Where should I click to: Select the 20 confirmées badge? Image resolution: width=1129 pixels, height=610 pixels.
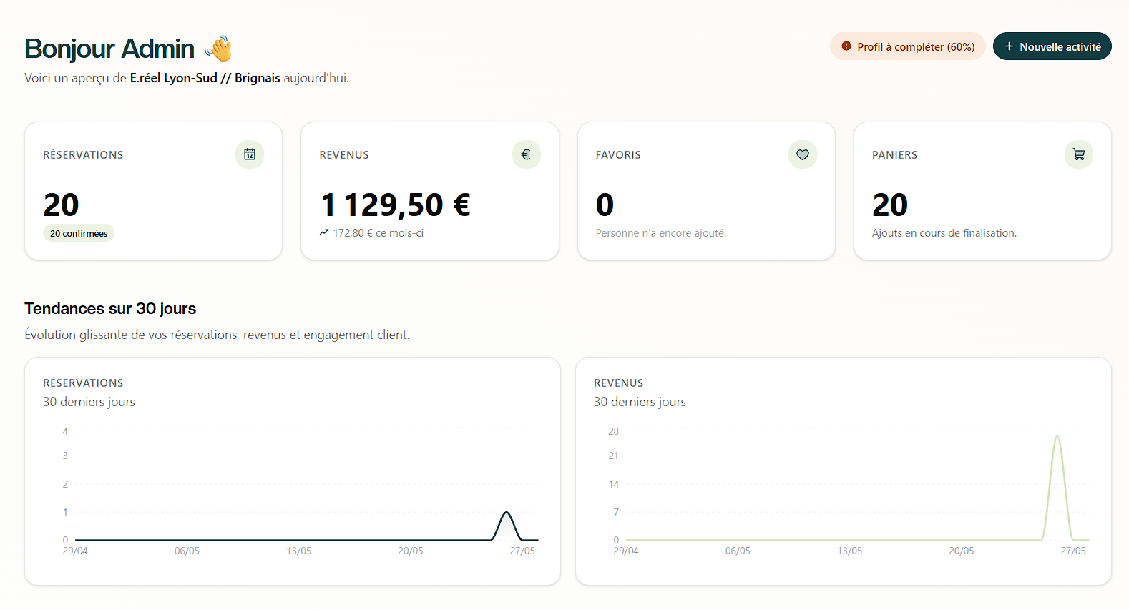click(79, 233)
